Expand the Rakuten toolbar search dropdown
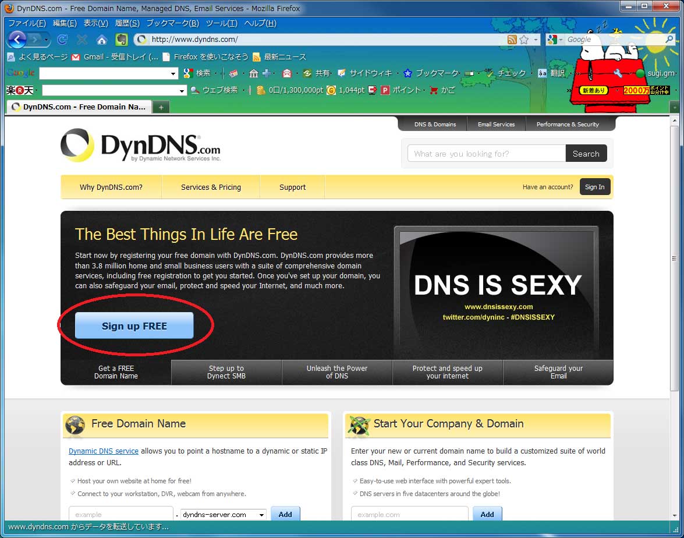This screenshot has width=684, height=538. [x=182, y=90]
